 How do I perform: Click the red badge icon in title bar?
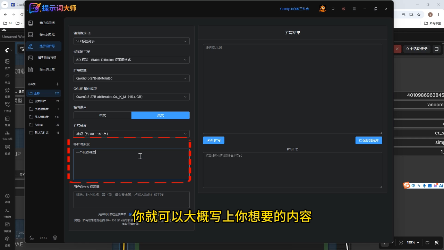pyautogui.click(x=344, y=9)
